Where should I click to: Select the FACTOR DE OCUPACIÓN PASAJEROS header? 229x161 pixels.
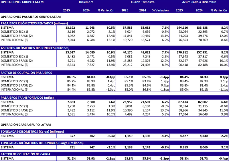point(27,73)
